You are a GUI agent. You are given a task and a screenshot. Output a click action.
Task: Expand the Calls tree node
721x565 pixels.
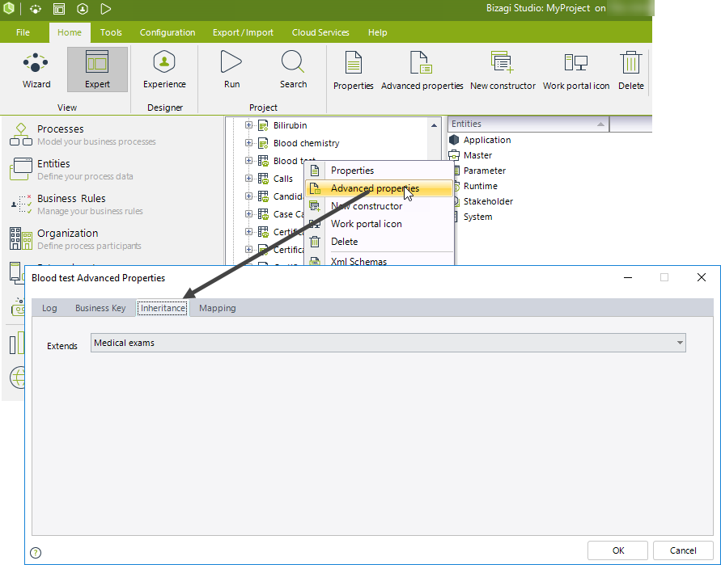coord(248,178)
